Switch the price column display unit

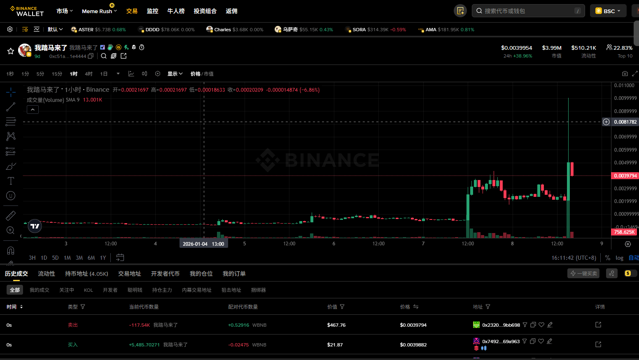[x=416, y=307]
